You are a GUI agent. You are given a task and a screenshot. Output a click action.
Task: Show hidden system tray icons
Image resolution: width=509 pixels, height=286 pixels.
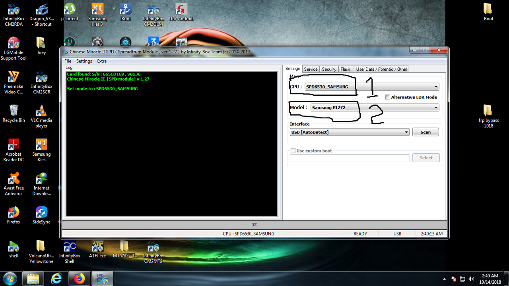(x=444, y=279)
